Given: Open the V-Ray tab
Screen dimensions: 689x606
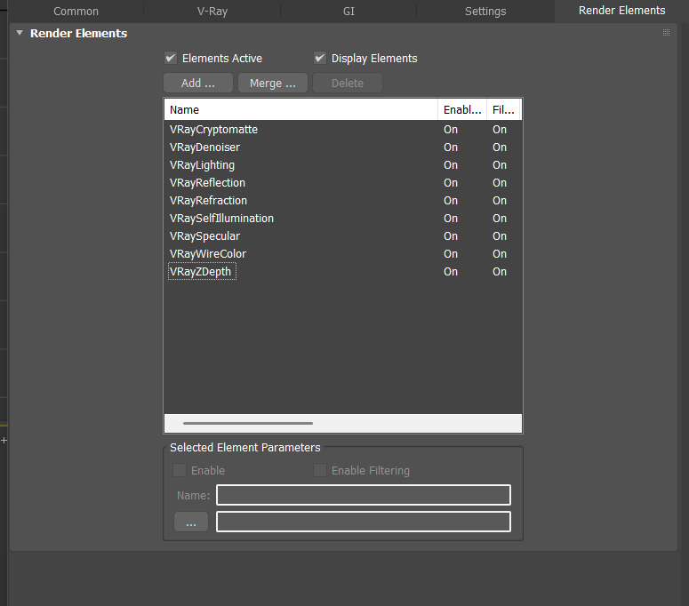Looking at the screenshot, I should click(212, 11).
